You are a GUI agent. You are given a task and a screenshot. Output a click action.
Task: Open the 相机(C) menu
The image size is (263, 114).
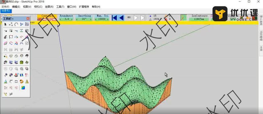(x=38, y=7)
